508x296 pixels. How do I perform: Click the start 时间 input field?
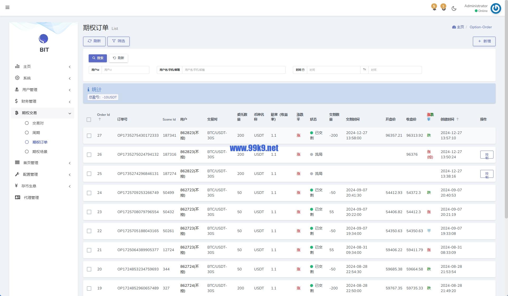[334, 70]
